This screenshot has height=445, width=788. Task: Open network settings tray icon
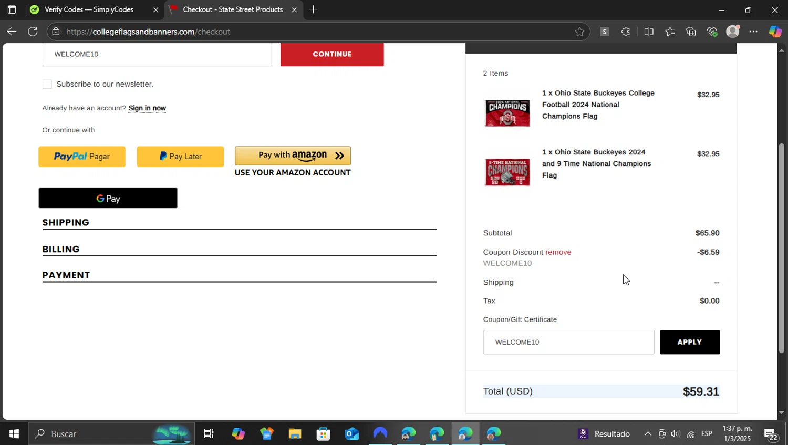point(690,434)
